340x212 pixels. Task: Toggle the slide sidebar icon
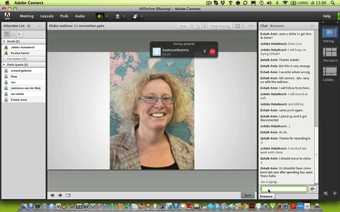point(69,196)
